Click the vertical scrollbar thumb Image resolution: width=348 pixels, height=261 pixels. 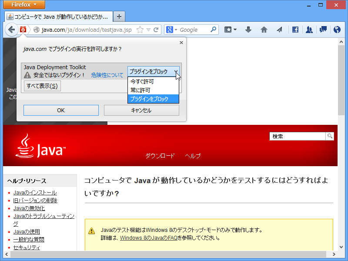click(x=341, y=80)
